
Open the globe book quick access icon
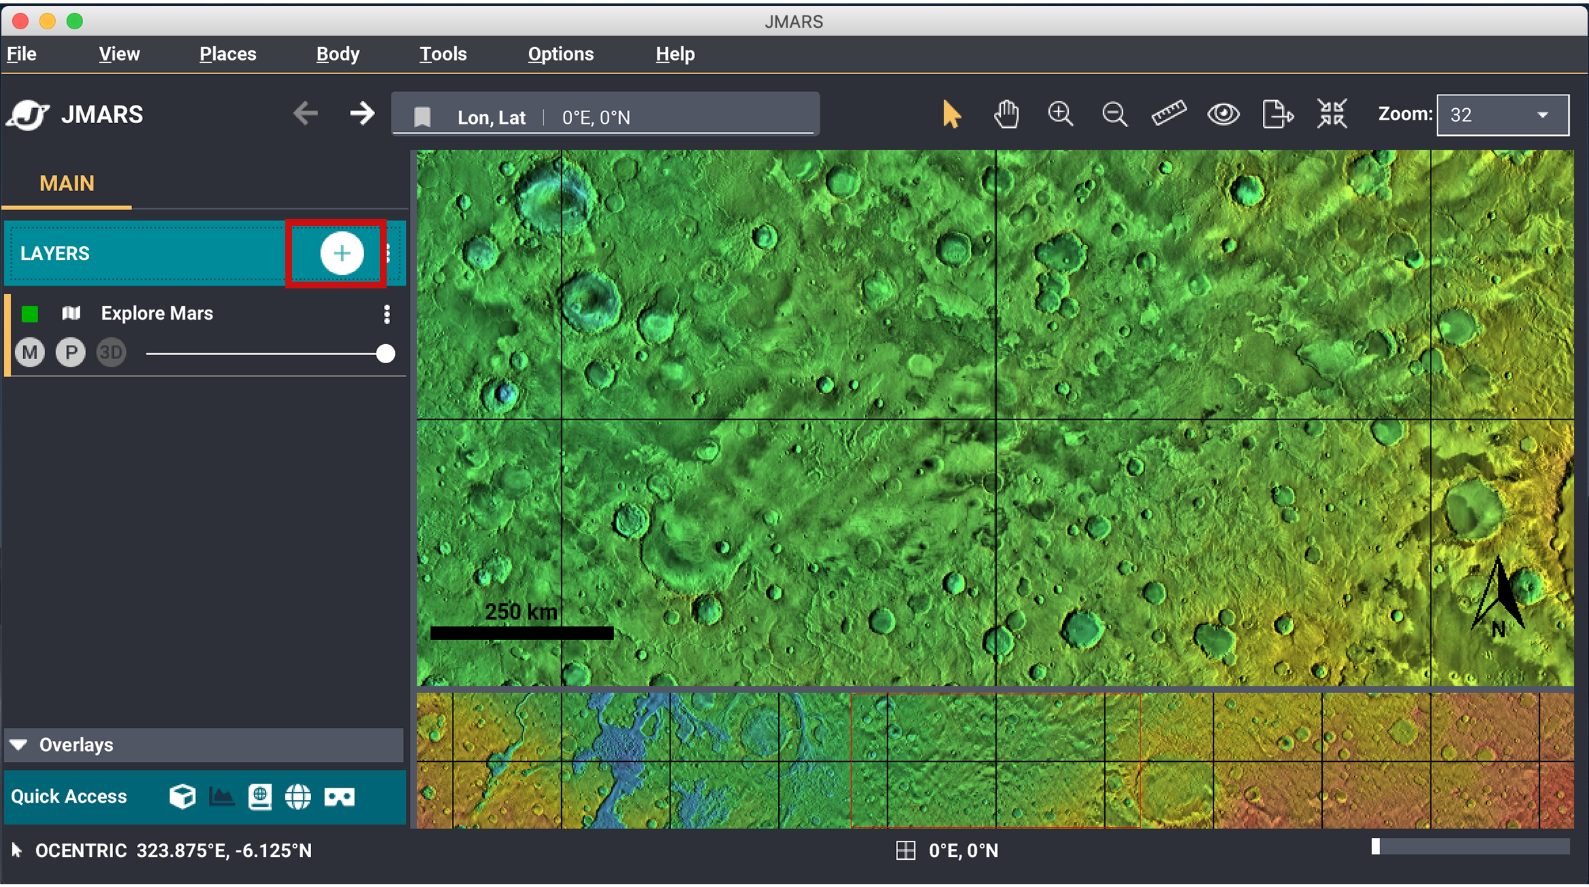(260, 797)
